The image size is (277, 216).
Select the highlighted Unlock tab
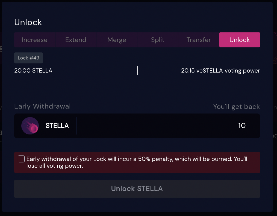click(x=240, y=40)
